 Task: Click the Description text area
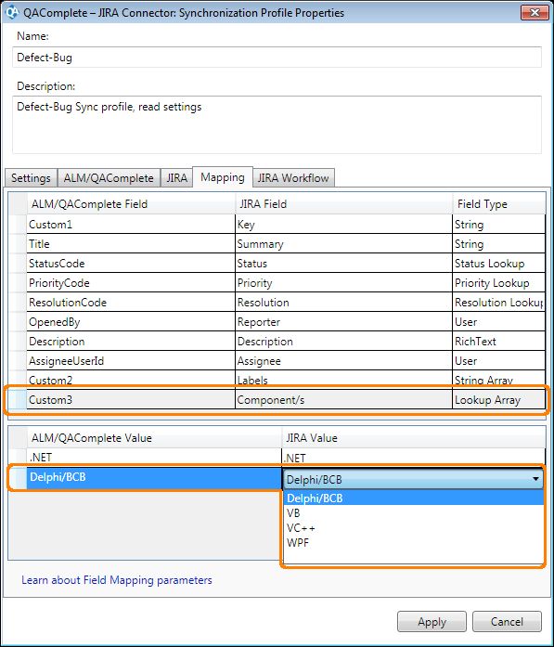(277, 124)
